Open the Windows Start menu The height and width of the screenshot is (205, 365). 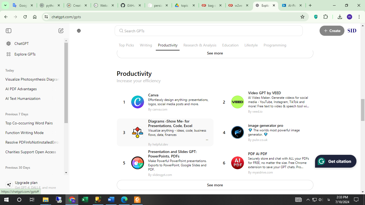click(x=6, y=199)
